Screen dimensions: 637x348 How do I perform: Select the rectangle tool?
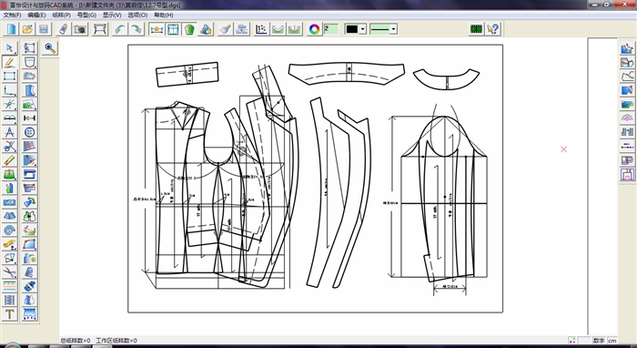pyautogui.click(x=10, y=76)
